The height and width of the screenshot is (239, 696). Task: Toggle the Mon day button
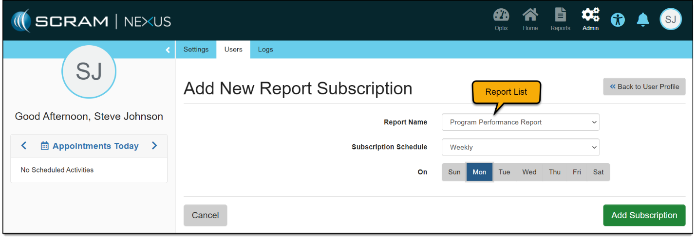tap(479, 172)
